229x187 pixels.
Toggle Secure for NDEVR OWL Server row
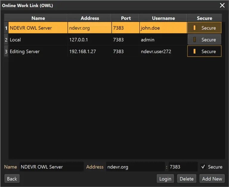coord(204,28)
